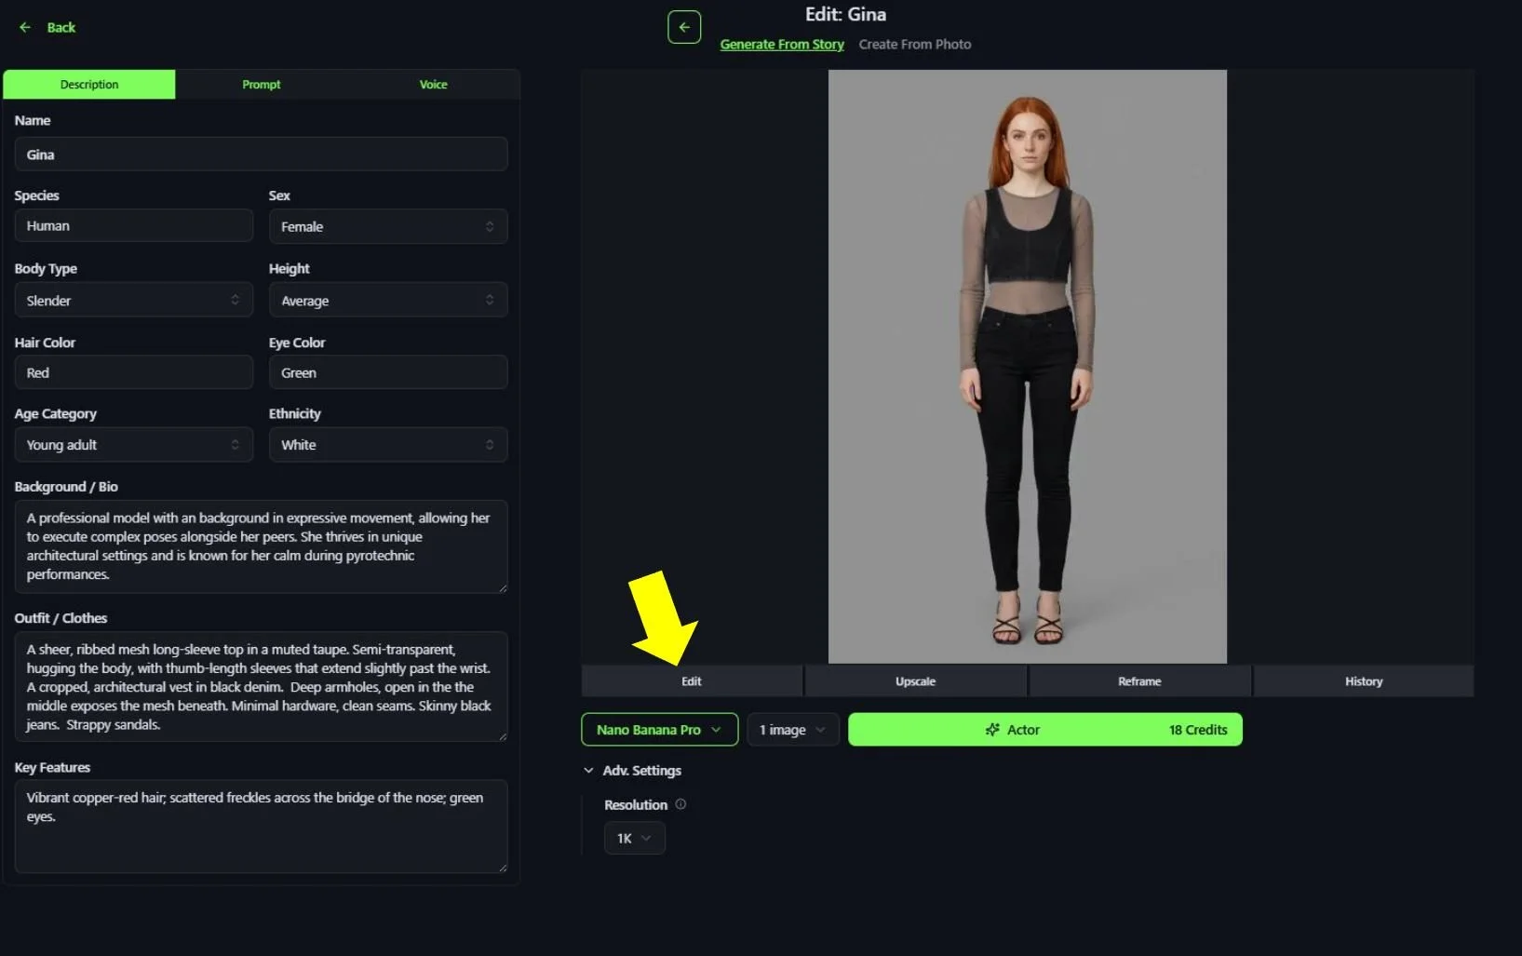Viewport: 1522px width, 956px height.
Task: Click the Edit button below the image
Action: [691, 680]
